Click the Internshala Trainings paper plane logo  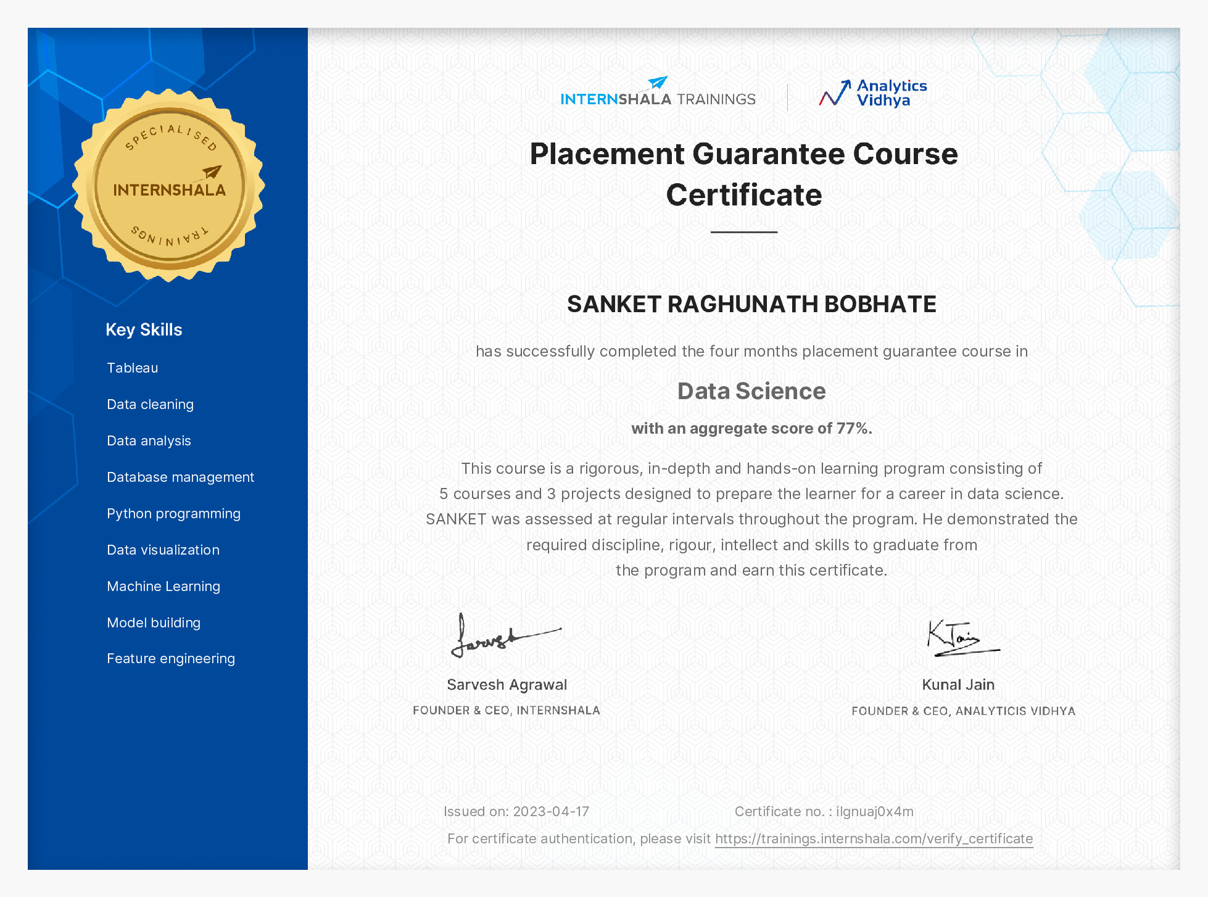tap(655, 82)
